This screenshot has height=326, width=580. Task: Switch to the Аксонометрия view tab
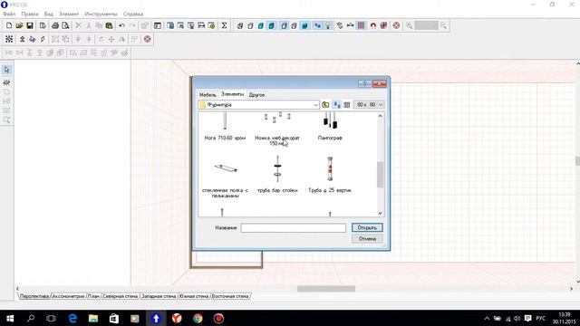(x=68, y=296)
